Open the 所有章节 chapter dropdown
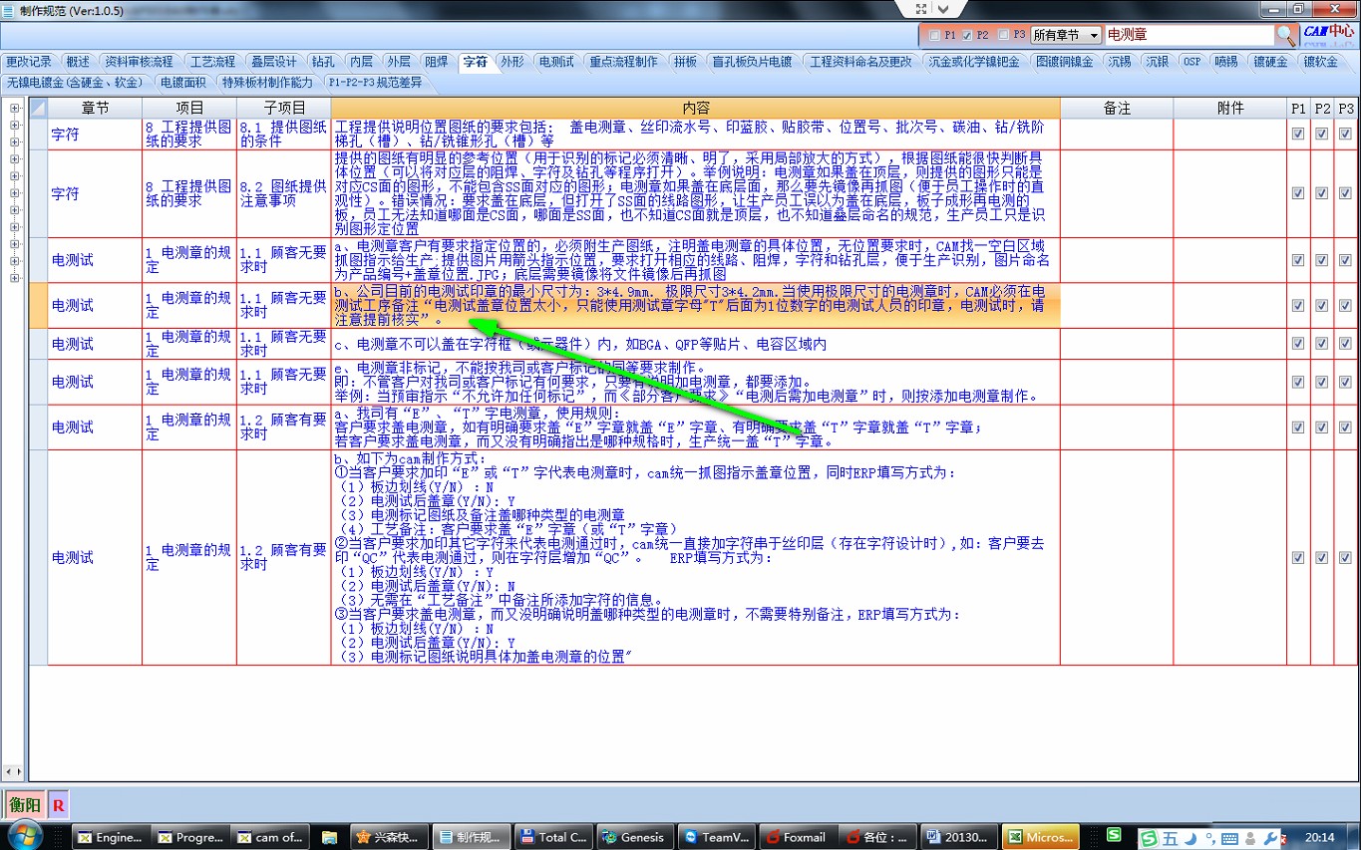This screenshot has width=1361, height=850. click(1066, 35)
